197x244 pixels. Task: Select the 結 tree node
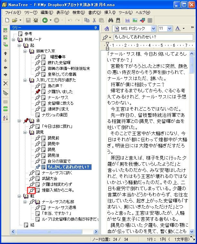[32, 225]
